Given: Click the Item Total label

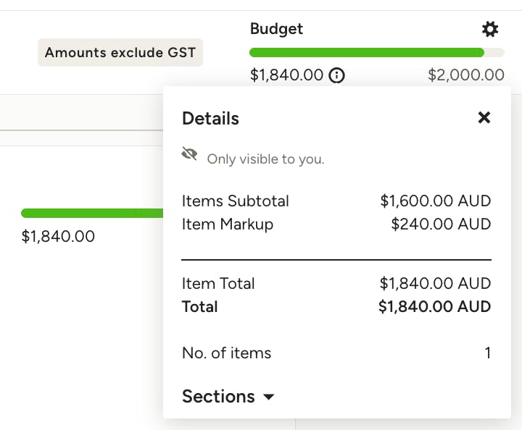Looking at the screenshot, I should point(218,284).
